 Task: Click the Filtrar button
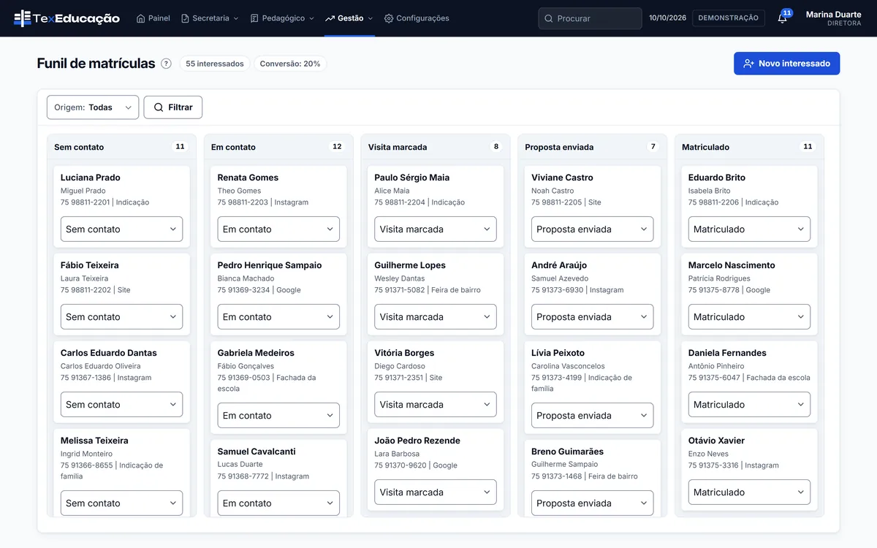[x=173, y=107]
